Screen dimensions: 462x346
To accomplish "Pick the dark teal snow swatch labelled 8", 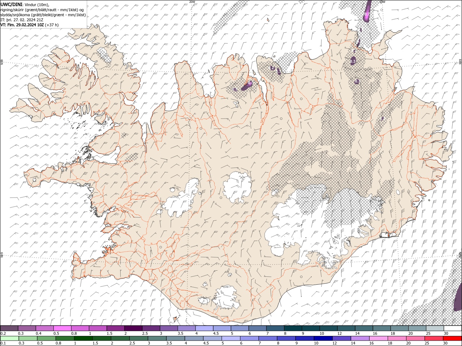I will [293, 328].
